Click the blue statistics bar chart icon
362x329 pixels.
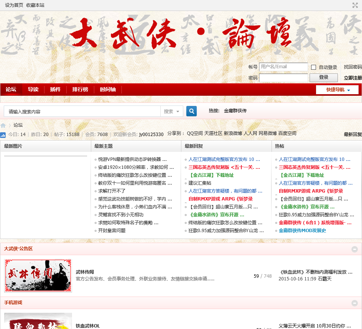pos(3,135)
